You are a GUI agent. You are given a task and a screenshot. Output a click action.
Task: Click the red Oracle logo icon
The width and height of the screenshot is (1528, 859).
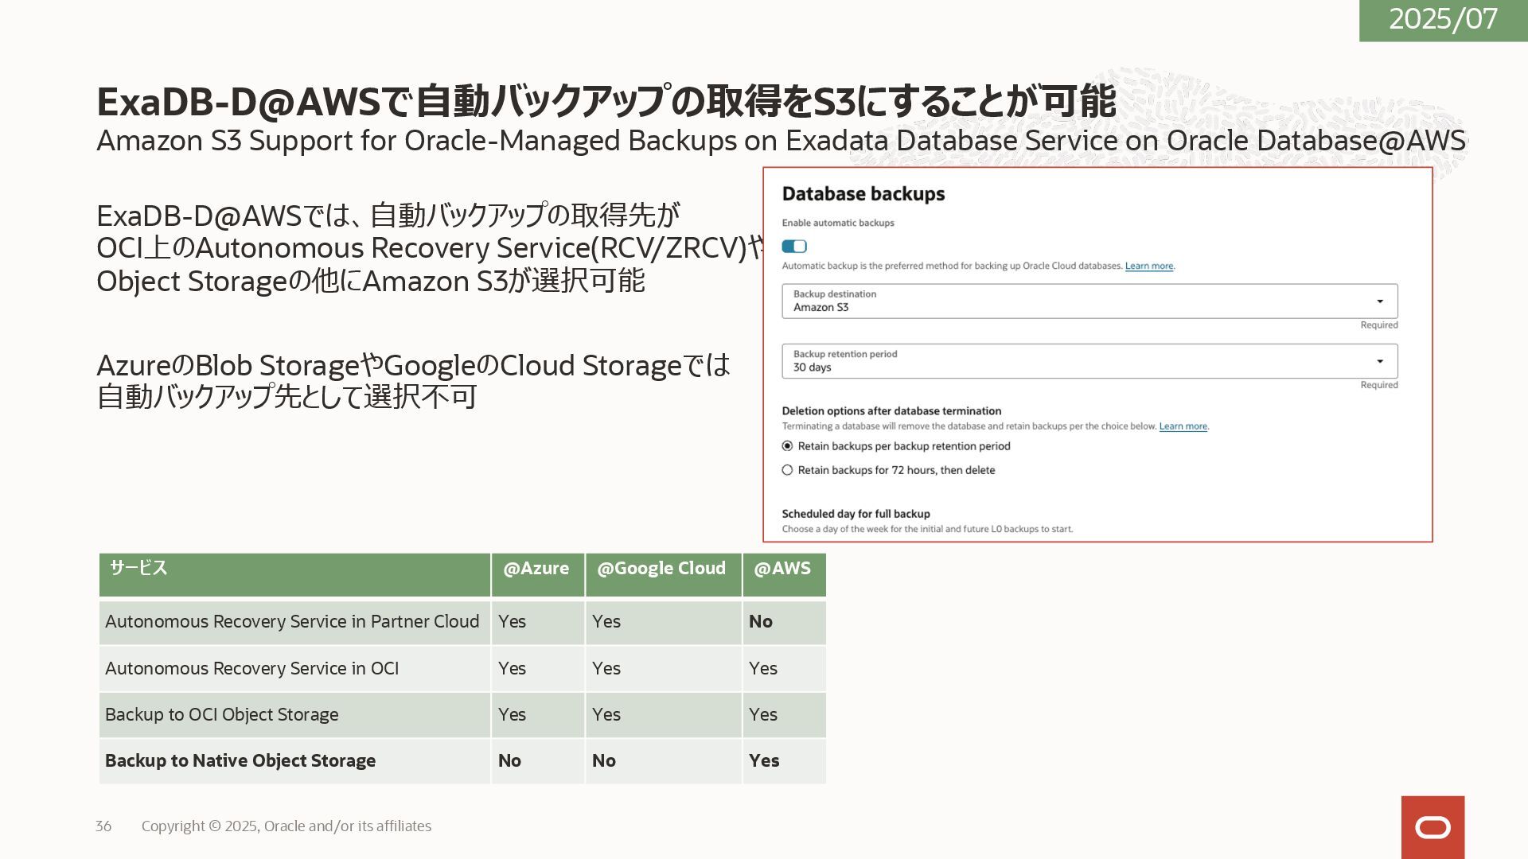tap(1432, 827)
